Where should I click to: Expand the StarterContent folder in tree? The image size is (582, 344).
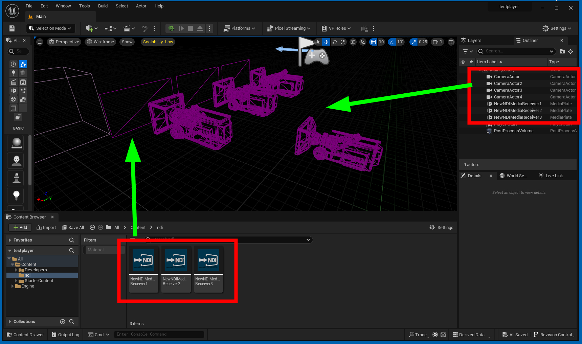[x=16, y=281]
